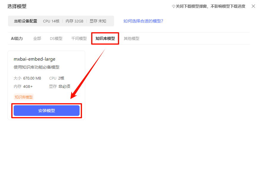Viewport: 259px width, 178px height.
Task: Switch to the 全部 tab
Action: click(37, 38)
